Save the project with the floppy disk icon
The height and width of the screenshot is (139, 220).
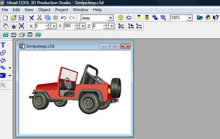click(x=21, y=17)
